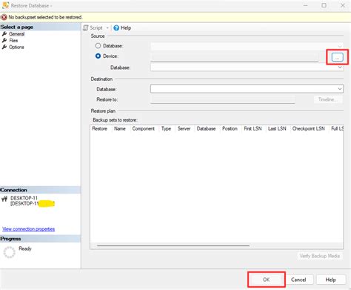The image size is (351, 290).
Task: Click View connection properties link
Action: pos(28,229)
